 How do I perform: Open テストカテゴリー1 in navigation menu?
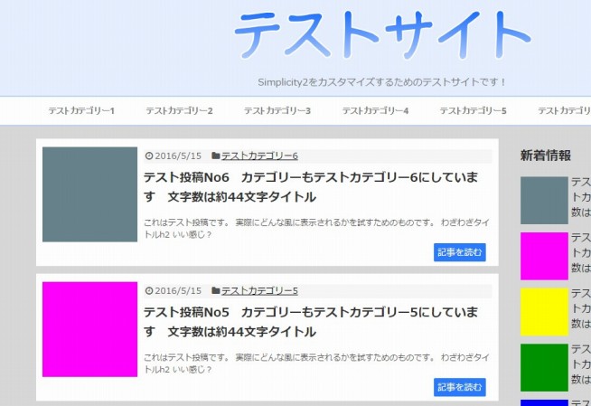[81, 111]
